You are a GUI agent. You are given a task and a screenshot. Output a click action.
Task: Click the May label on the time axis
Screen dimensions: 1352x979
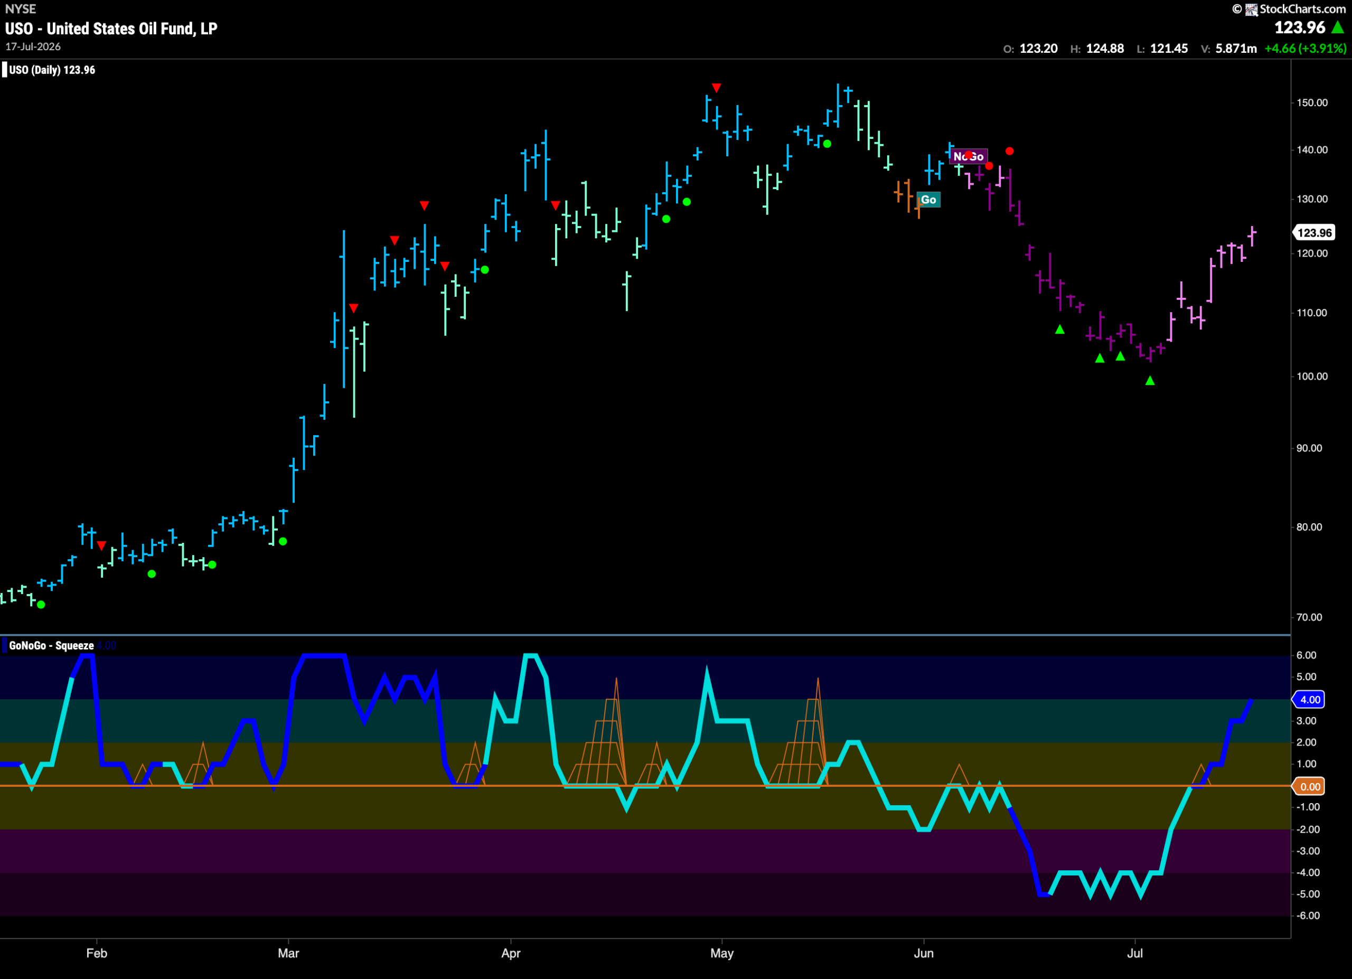722,953
